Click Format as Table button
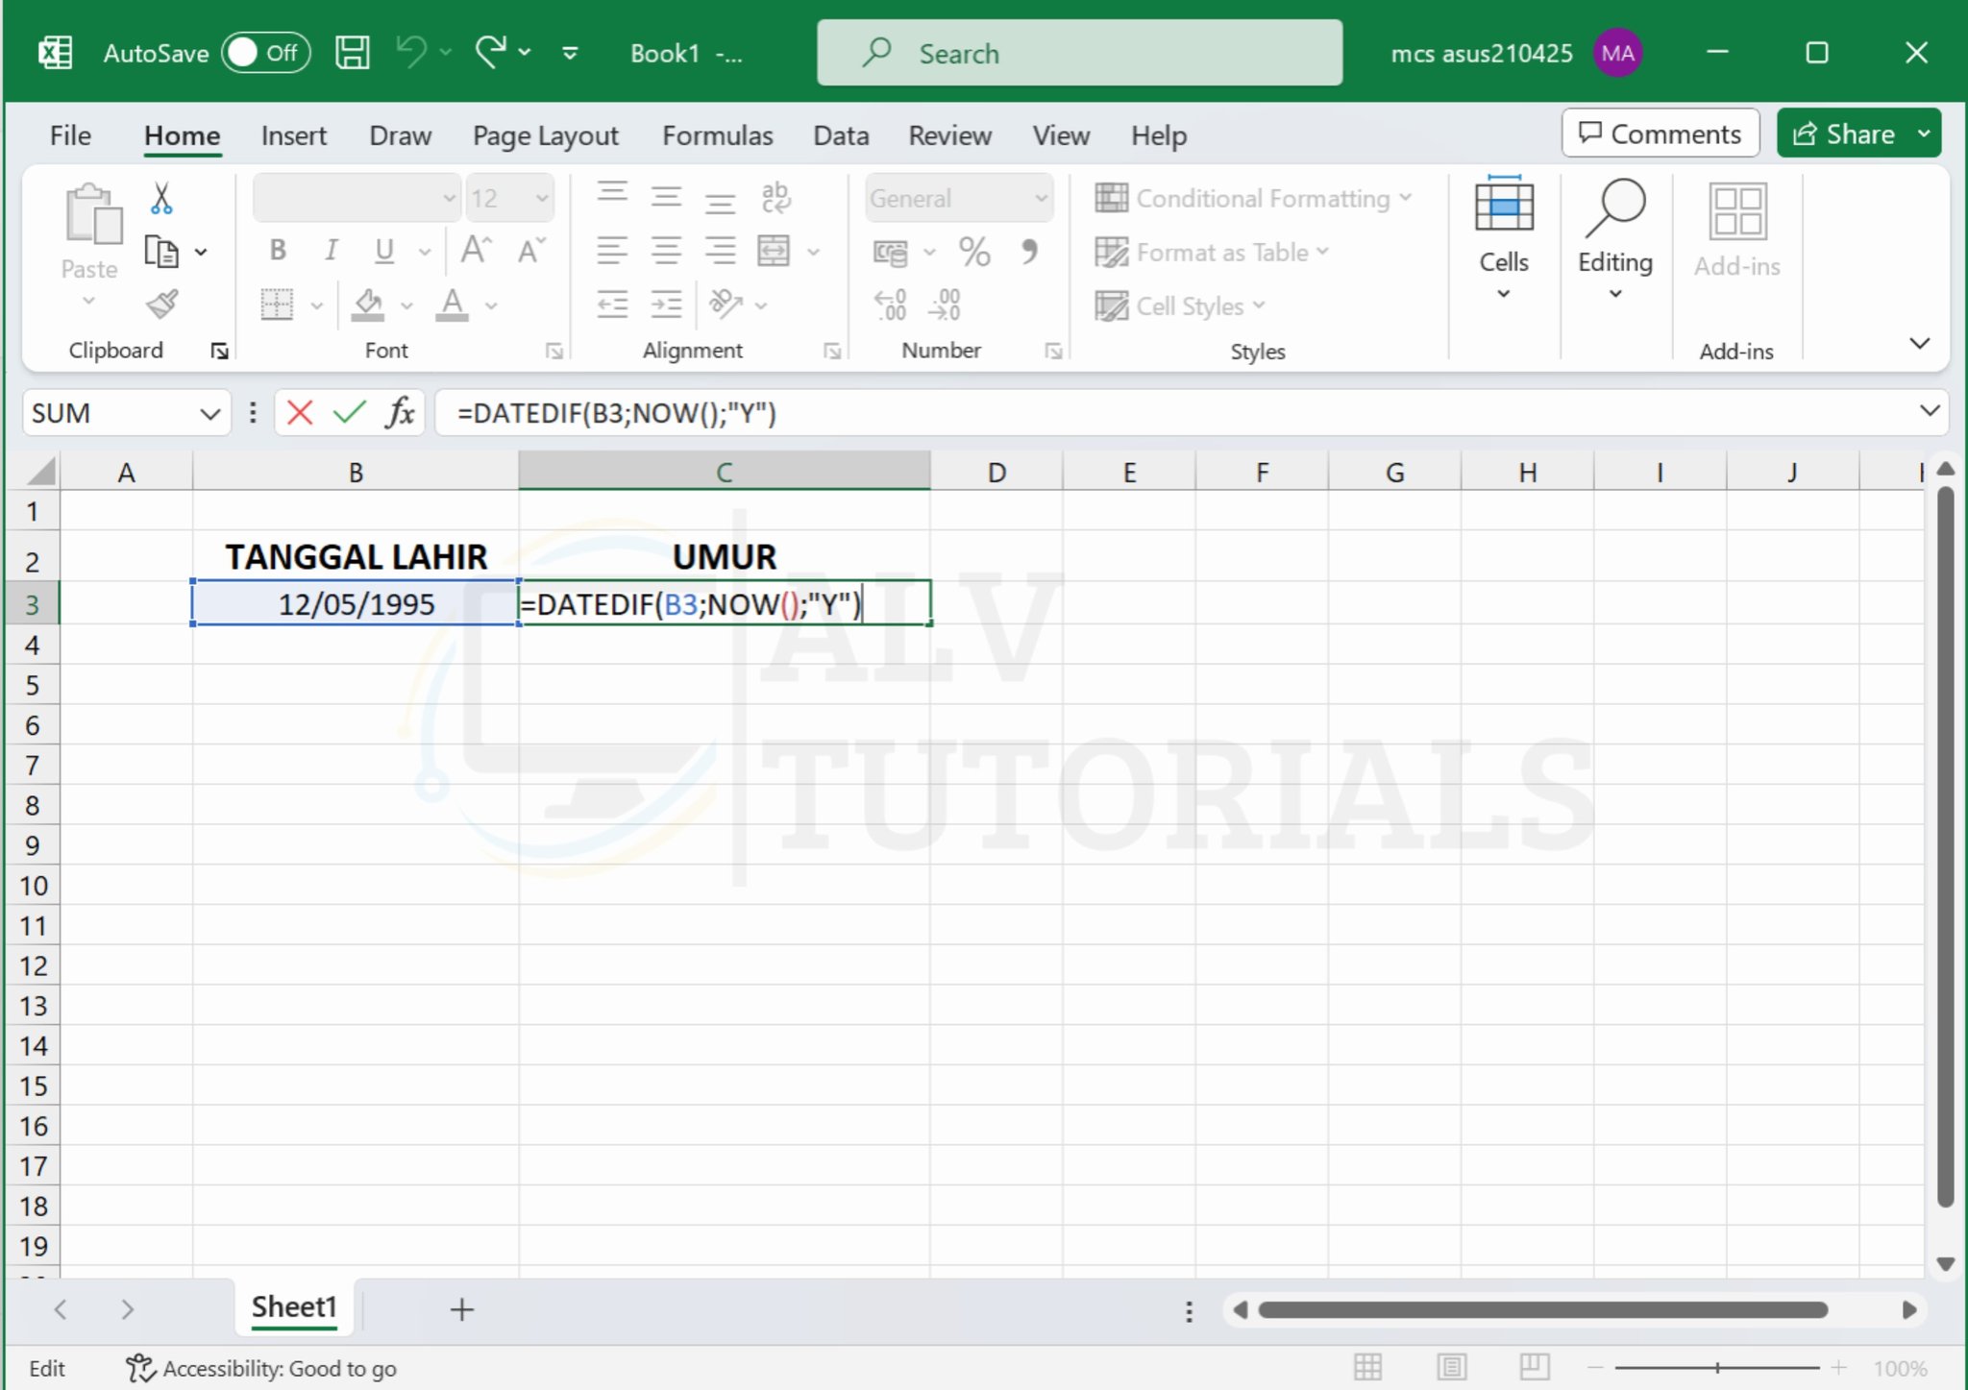 (1212, 253)
